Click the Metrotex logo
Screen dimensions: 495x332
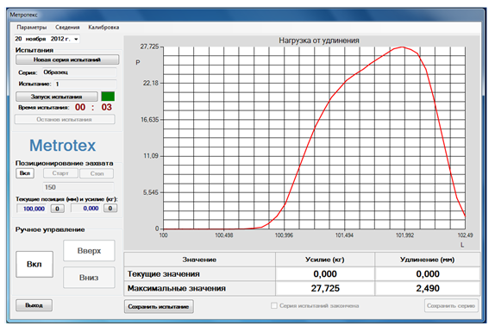[62, 146]
